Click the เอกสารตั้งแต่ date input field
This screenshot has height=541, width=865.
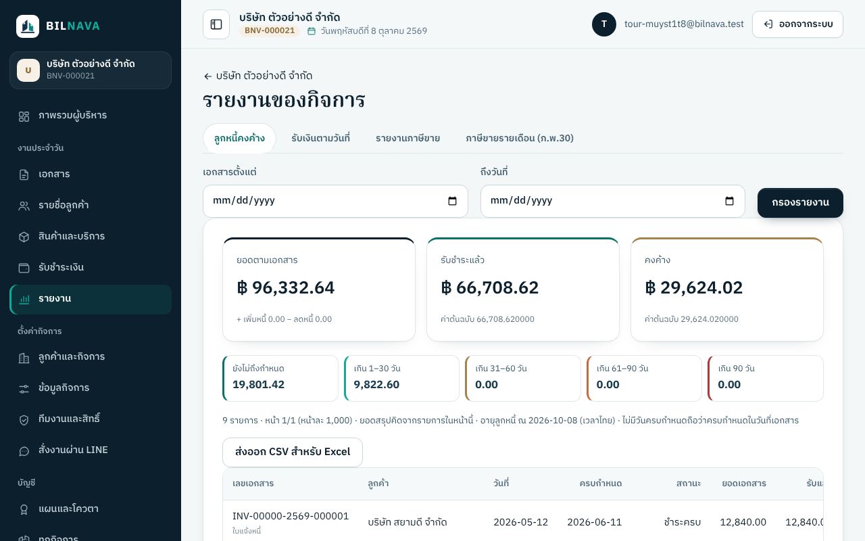click(x=335, y=201)
